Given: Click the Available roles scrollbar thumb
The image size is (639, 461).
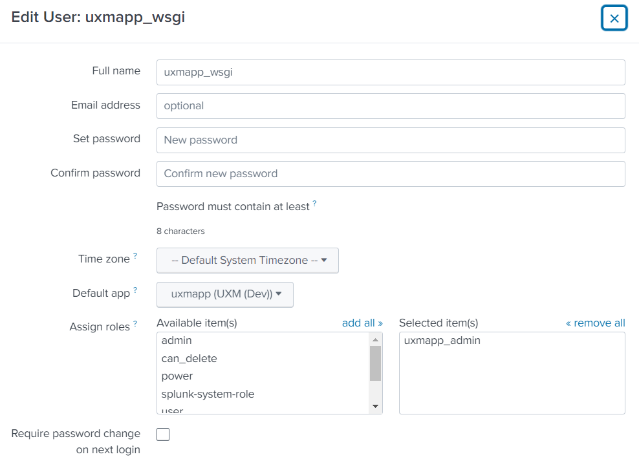Looking at the screenshot, I should [x=375, y=363].
